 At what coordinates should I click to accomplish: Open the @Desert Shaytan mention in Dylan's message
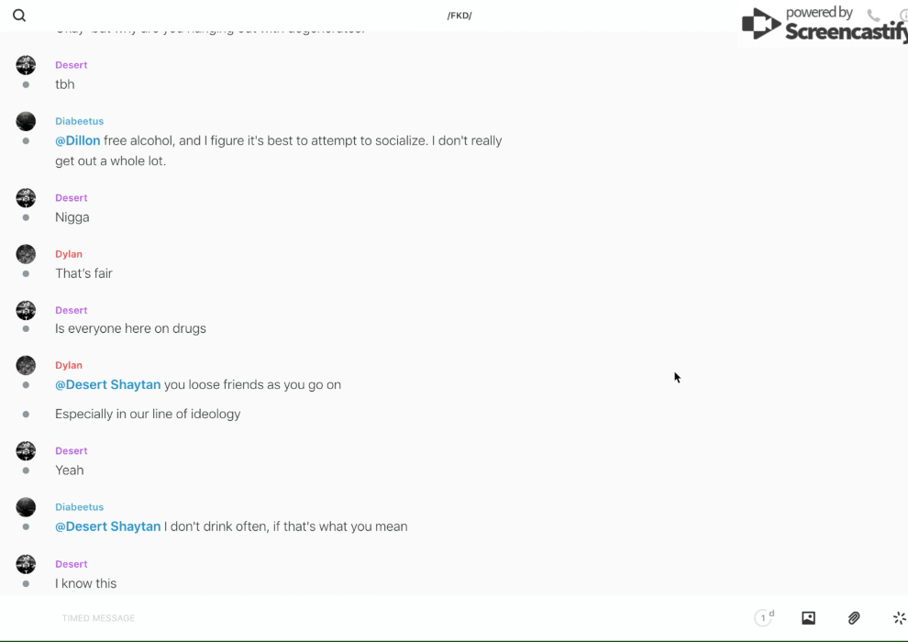coord(107,385)
